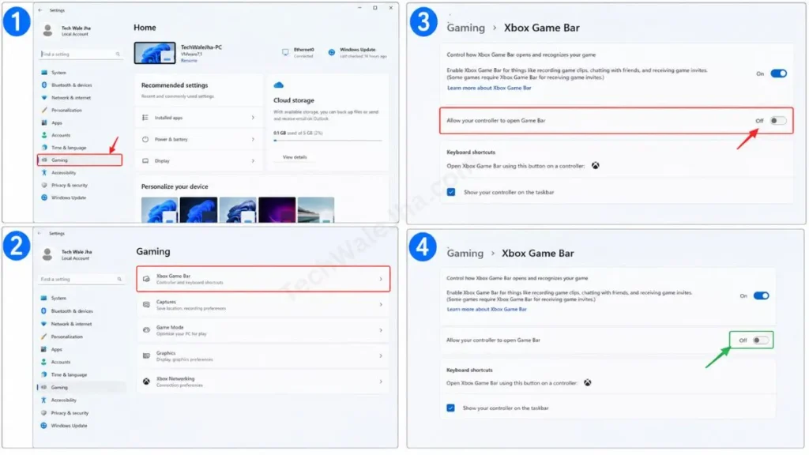The width and height of the screenshot is (809, 455).
Task: Click the Gaming breadcrumb in panel 3
Action: (466, 28)
